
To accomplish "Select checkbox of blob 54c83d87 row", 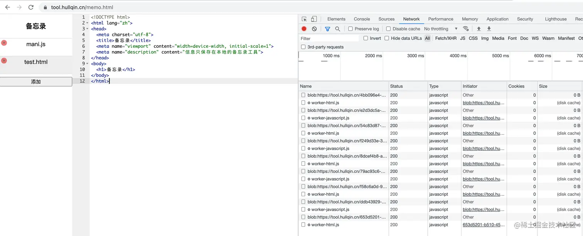I will pos(303,126).
